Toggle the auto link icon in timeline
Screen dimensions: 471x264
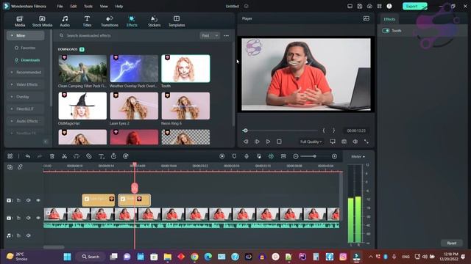pyautogui.click(x=20, y=167)
